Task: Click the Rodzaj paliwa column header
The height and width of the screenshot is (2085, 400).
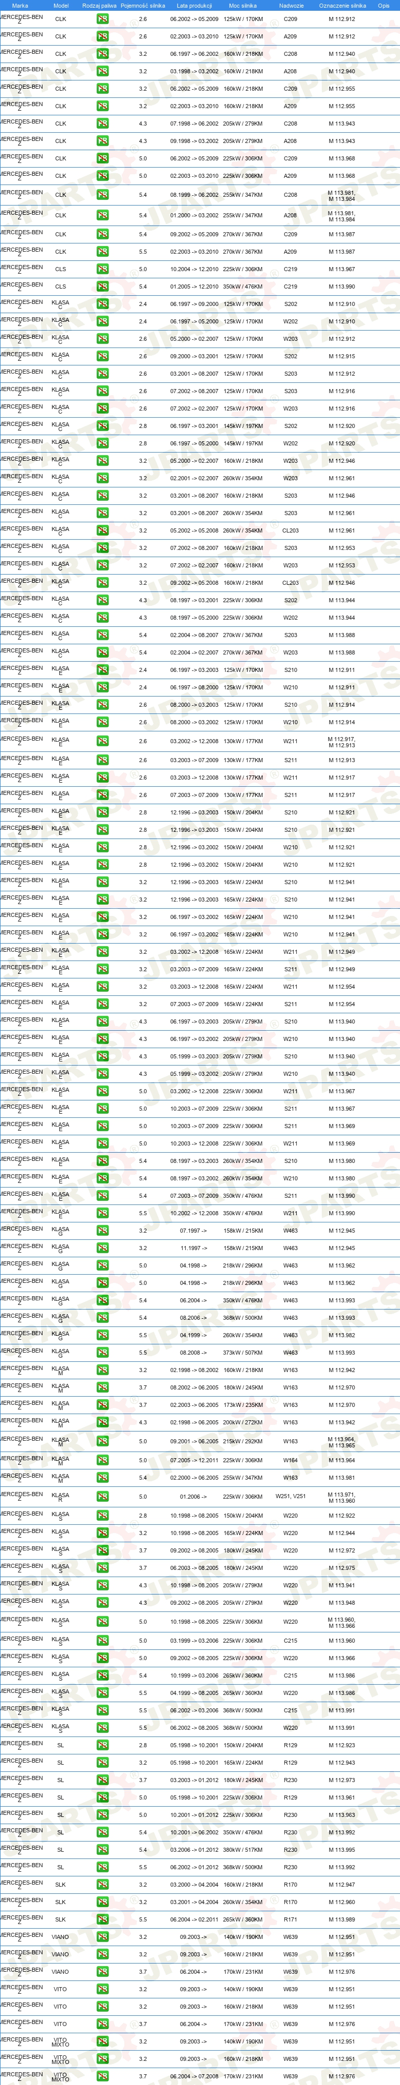Action: coord(99,6)
